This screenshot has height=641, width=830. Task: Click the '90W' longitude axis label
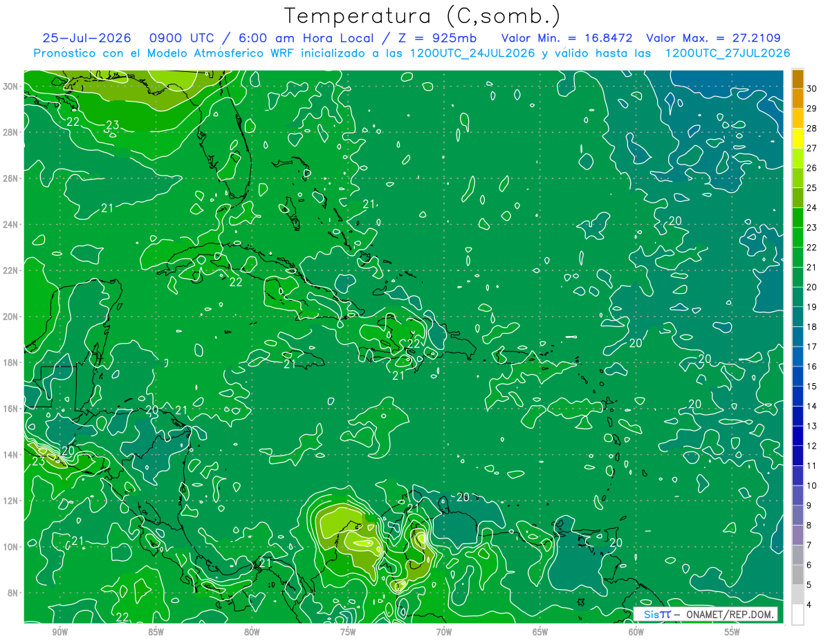[x=59, y=632]
